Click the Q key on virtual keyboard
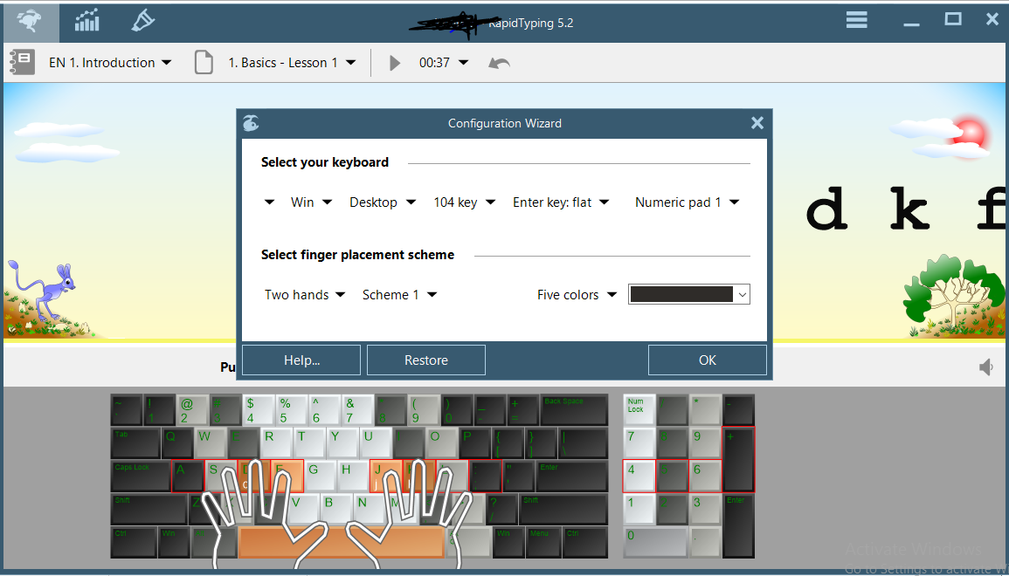Screen dimensions: 1009x576 tap(177, 443)
